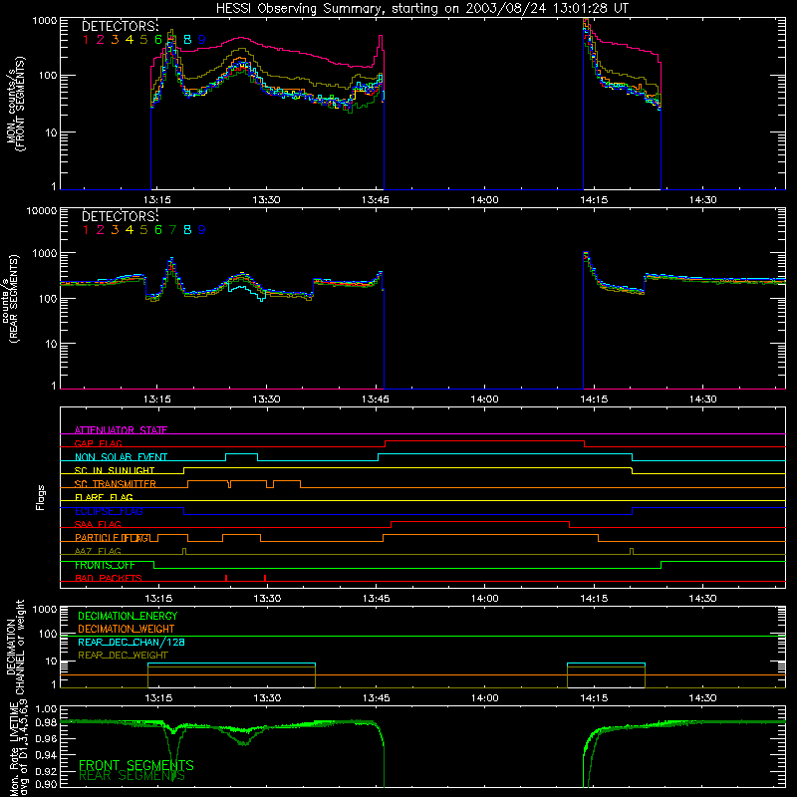797x797 pixels.
Task: Click 13:45 tick label under decimation panel
Action: click(377, 698)
